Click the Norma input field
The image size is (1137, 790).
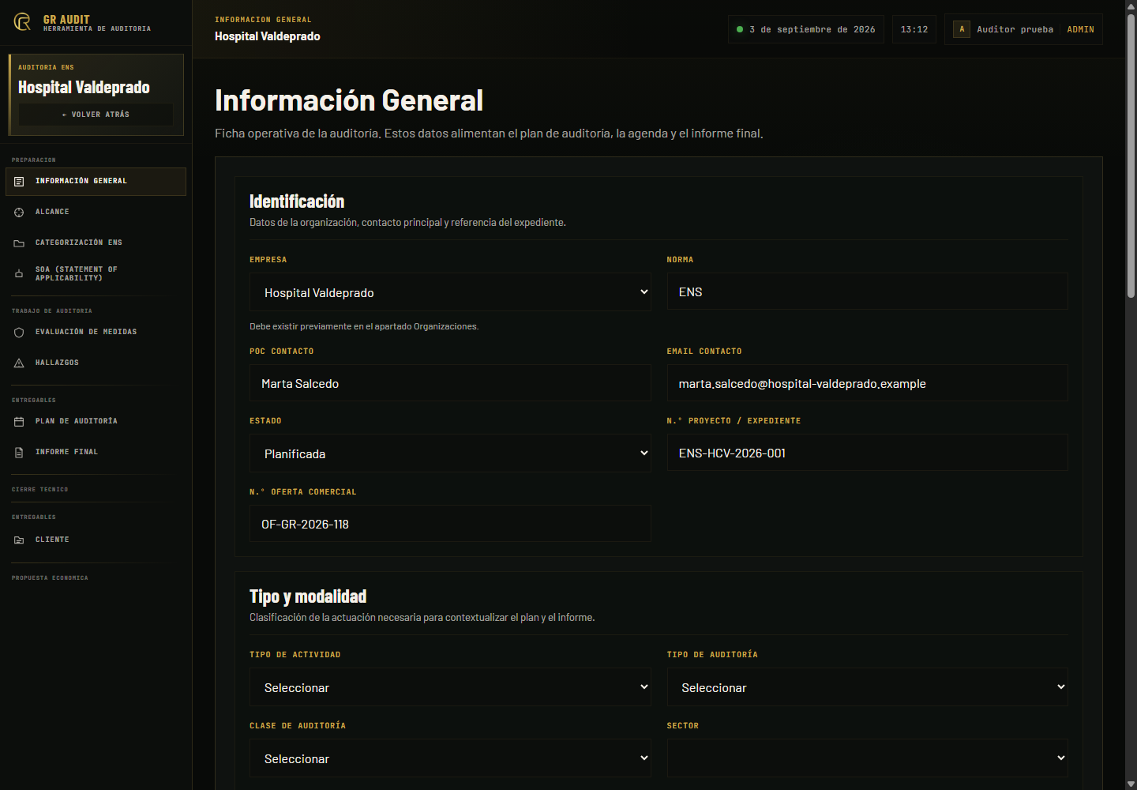(x=867, y=292)
